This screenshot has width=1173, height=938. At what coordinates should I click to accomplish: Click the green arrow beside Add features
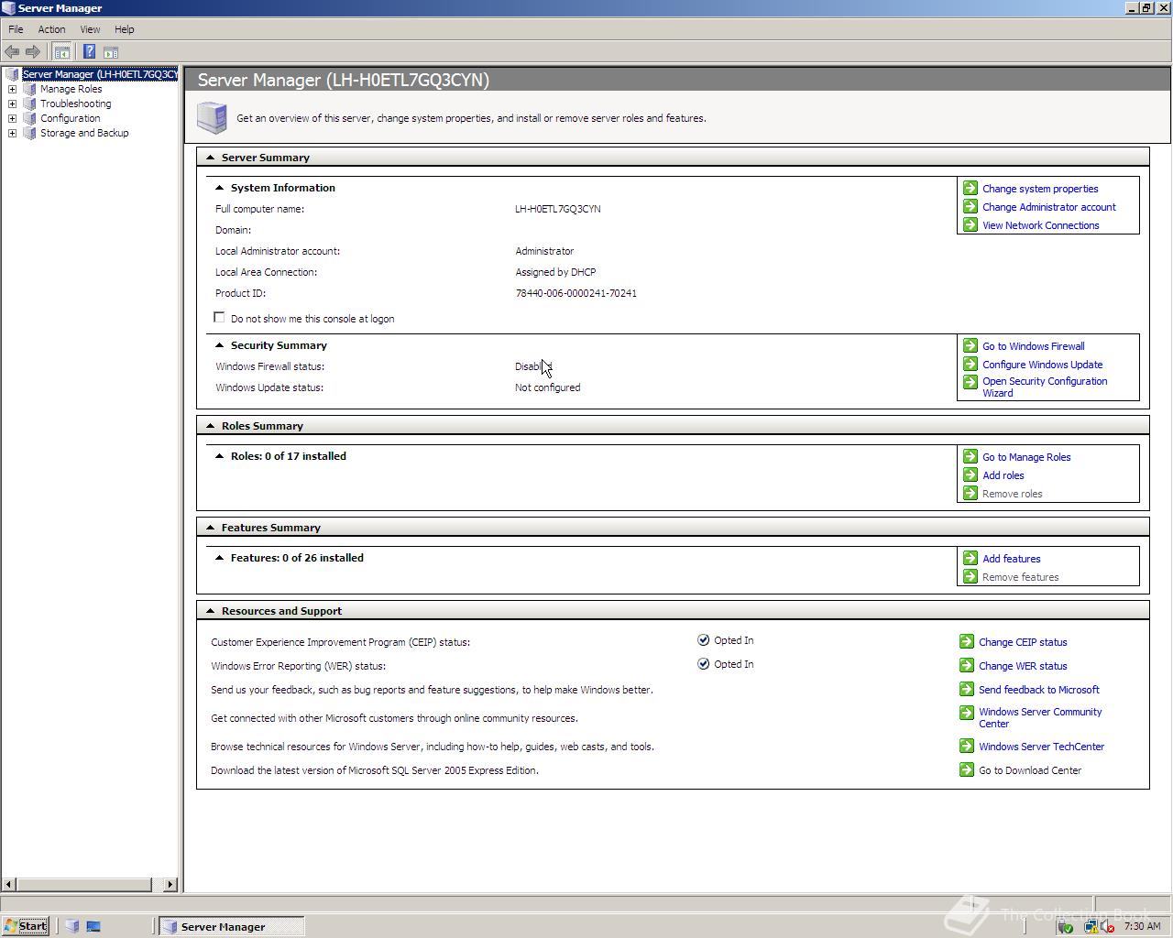click(x=970, y=558)
